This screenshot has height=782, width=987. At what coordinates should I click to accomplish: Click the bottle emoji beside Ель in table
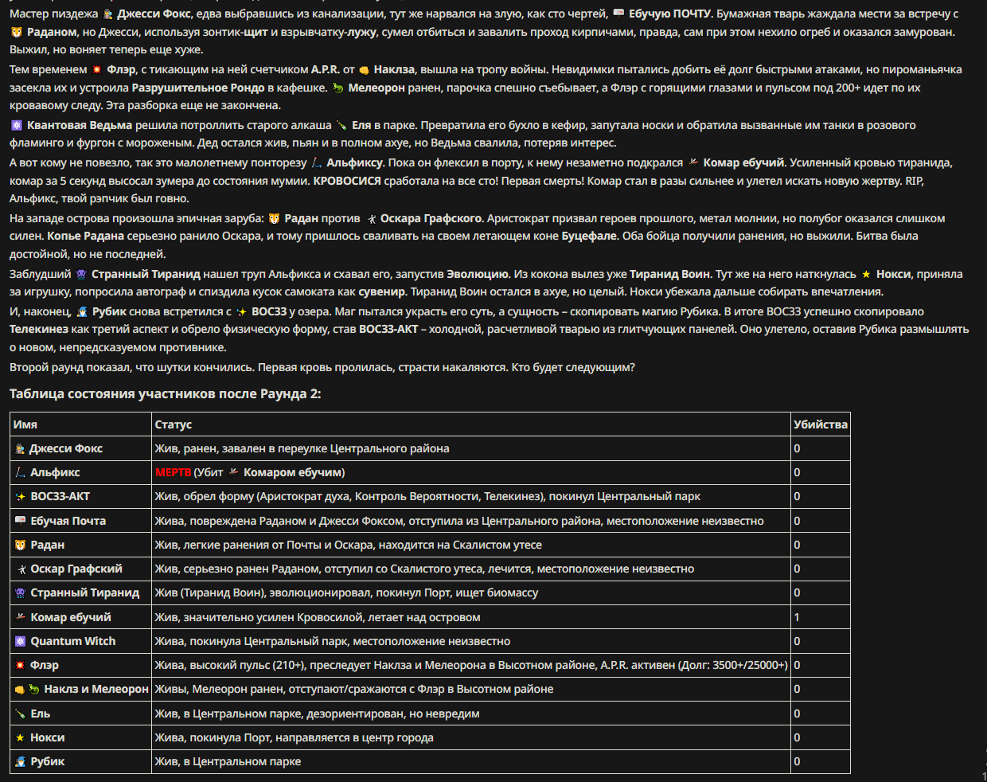pyautogui.click(x=21, y=714)
